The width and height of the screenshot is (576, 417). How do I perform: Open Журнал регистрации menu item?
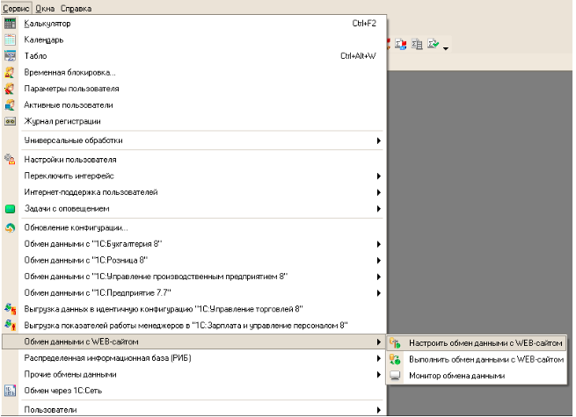click(x=194, y=121)
